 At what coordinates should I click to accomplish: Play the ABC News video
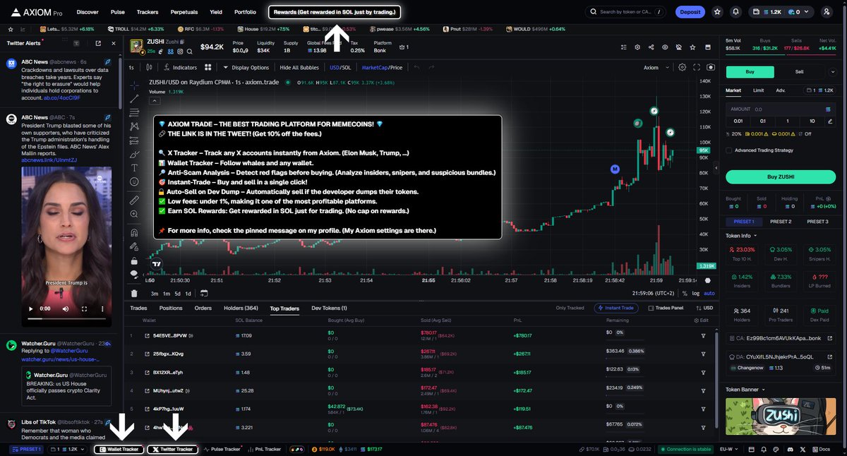pos(30,308)
